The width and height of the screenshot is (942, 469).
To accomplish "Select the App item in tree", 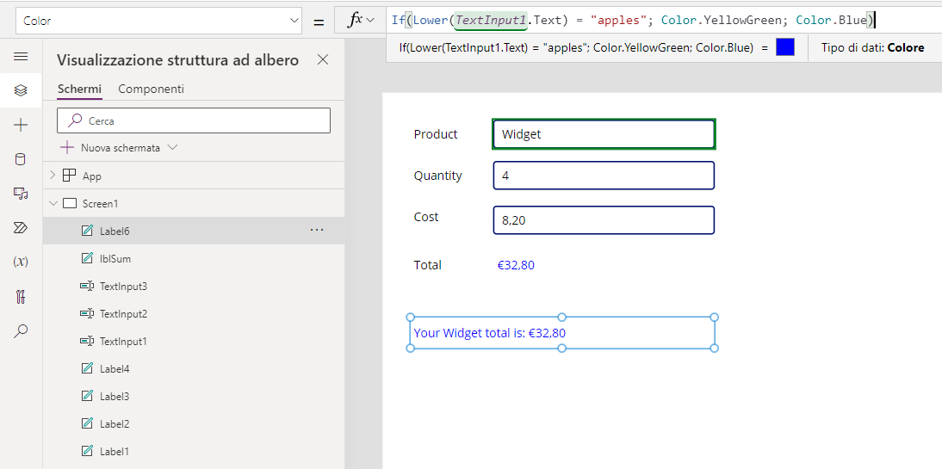I will 194,176.
